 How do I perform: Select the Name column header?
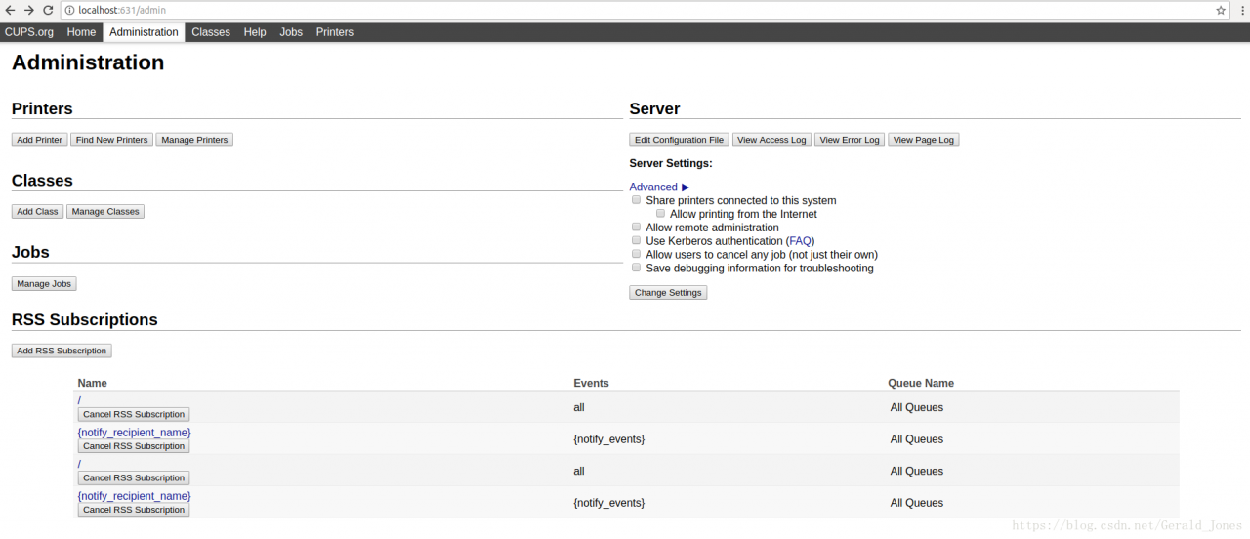(x=93, y=383)
